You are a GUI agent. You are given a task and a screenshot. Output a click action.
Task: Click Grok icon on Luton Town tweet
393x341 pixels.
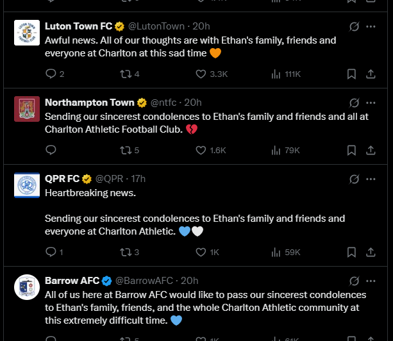tap(354, 26)
